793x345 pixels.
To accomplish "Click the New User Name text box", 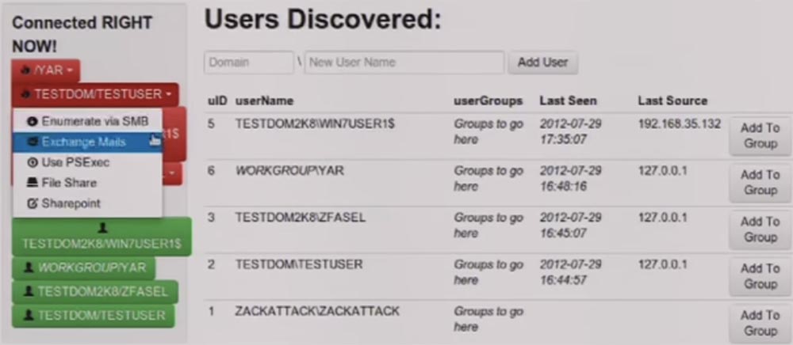I will (404, 63).
